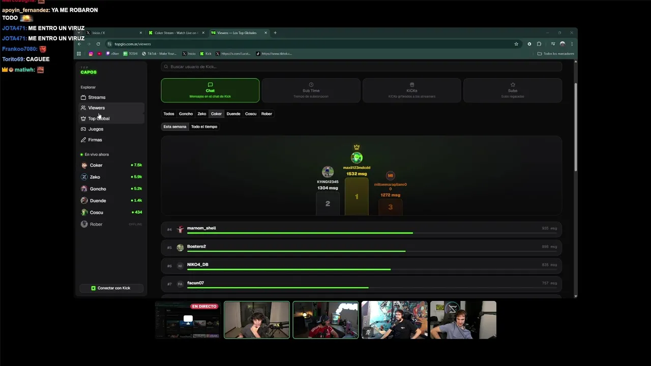
Task: Open the marnom_shell ranking row
Action: coord(361,229)
